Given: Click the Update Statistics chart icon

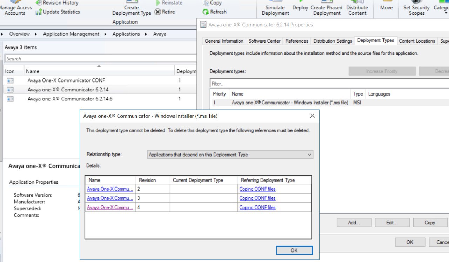Looking at the screenshot, I should 39,12.
